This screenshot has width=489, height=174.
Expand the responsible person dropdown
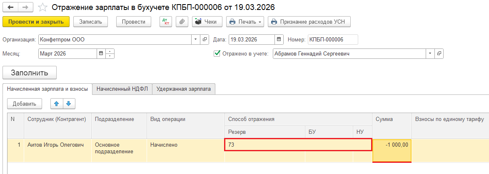pyautogui.click(x=430, y=53)
